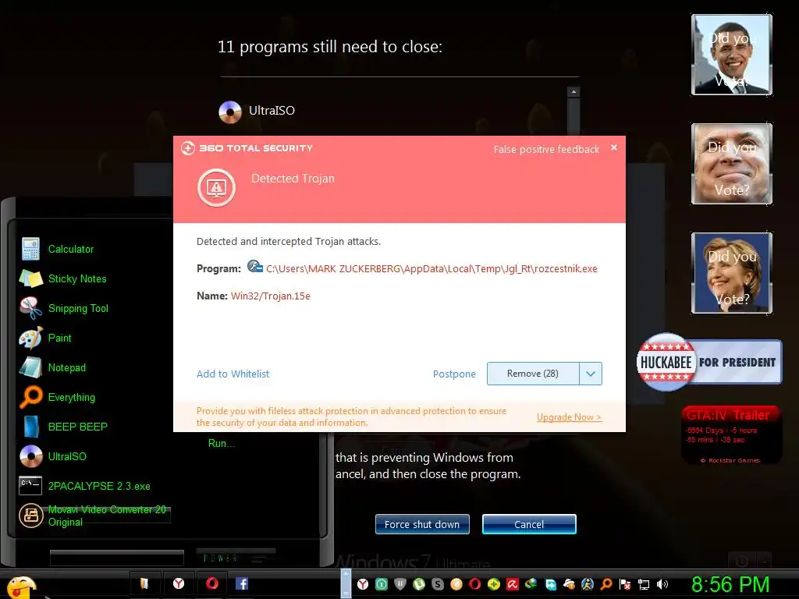Open BEEP BEEP from the start menu
Screen dimensions: 799x599
pyautogui.click(x=64, y=427)
